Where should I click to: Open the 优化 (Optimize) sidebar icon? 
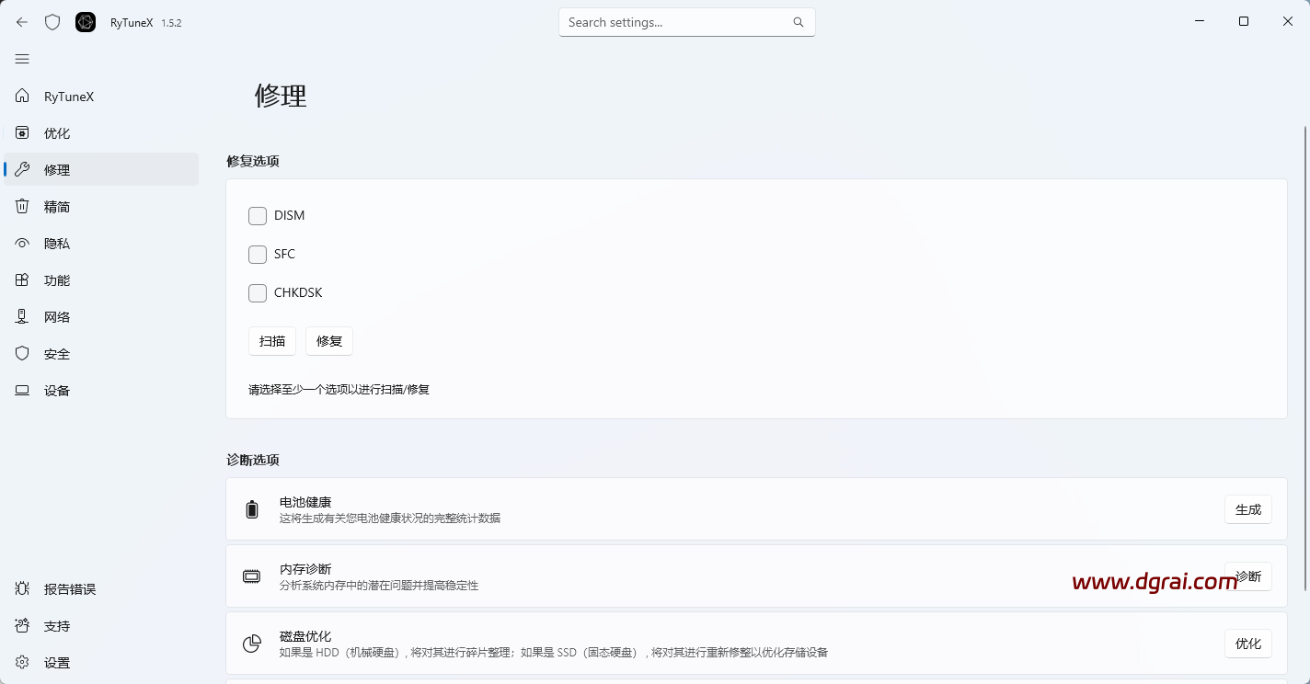[22, 132]
